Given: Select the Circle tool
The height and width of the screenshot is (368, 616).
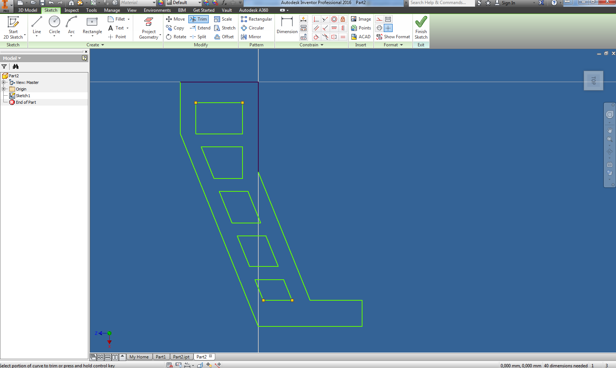Looking at the screenshot, I should click(x=54, y=25).
